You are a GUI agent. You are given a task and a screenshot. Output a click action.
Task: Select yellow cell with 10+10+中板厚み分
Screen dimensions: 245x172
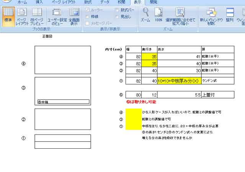click(x=179, y=81)
